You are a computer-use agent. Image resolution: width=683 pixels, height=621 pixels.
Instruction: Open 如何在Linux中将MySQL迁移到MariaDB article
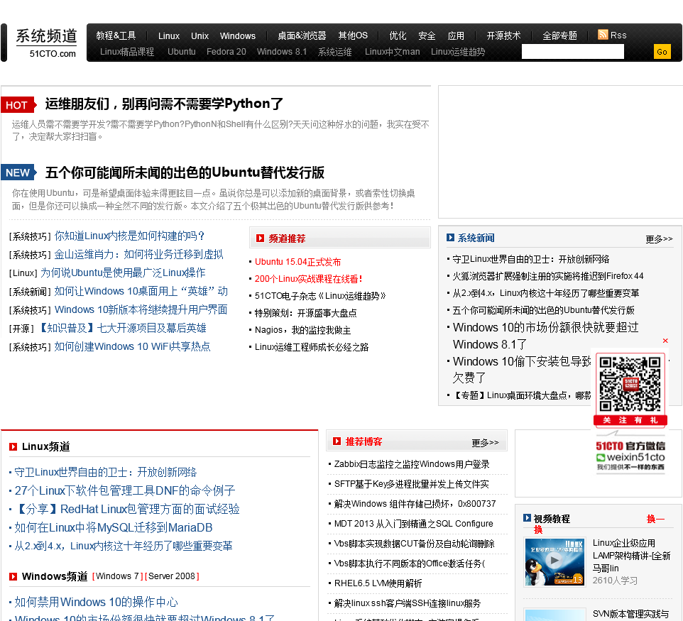click(114, 528)
